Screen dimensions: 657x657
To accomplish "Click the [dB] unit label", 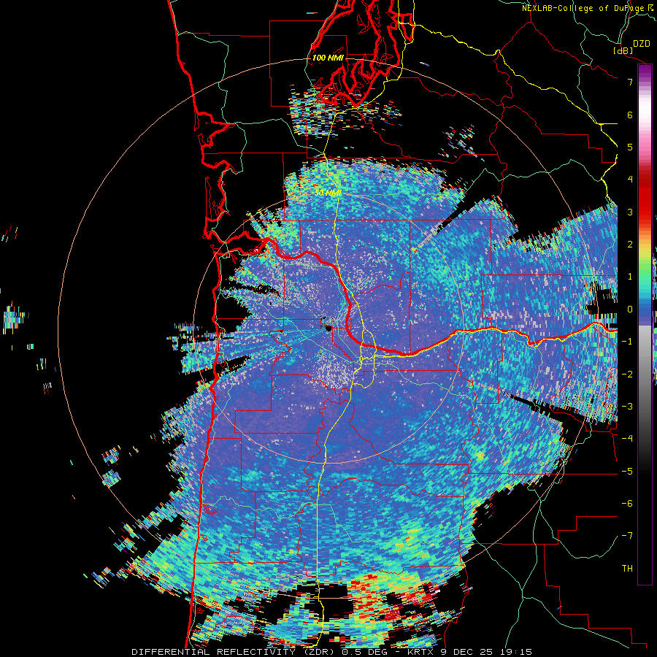I will [x=623, y=50].
